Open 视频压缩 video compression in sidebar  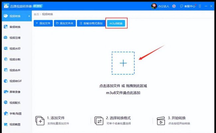coord(17,38)
